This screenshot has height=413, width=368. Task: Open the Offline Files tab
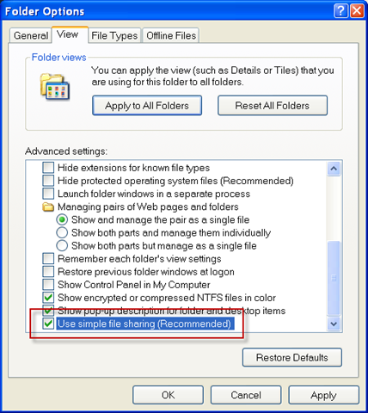[x=171, y=35]
